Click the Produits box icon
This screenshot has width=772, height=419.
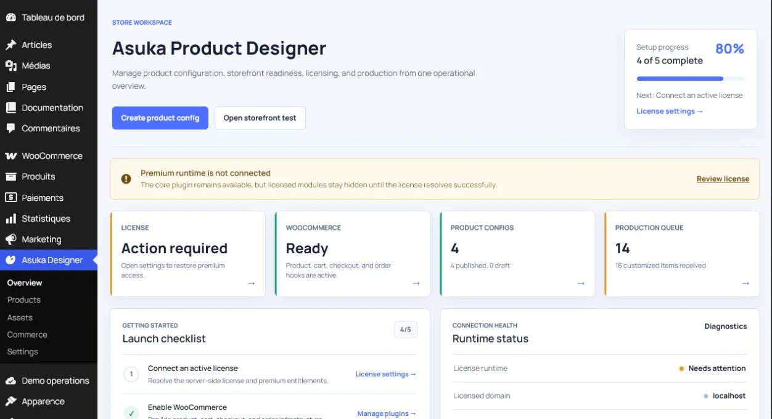pos(10,177)
